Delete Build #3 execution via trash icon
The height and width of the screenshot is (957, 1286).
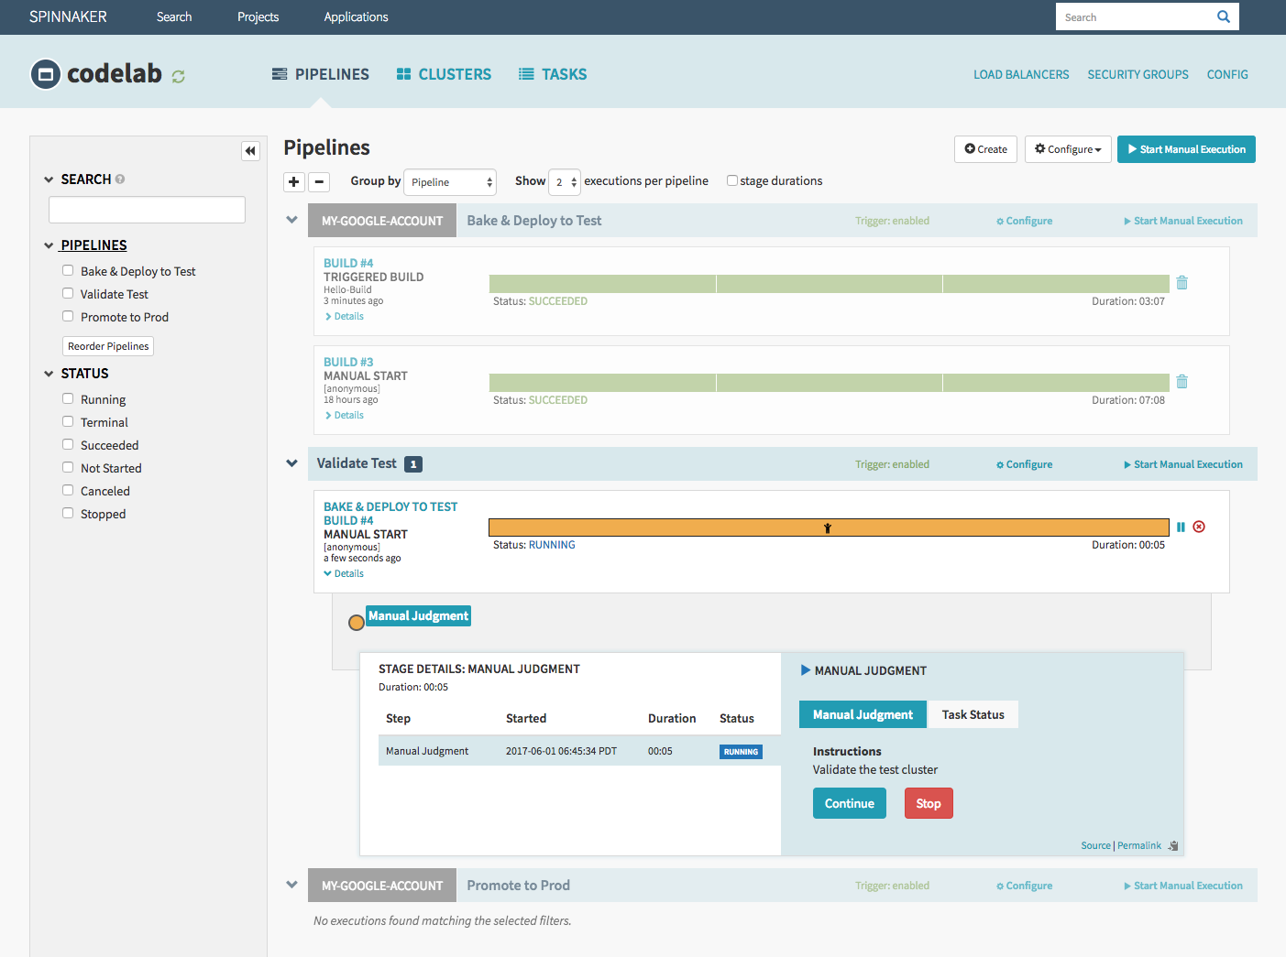tap(1182, 381)
